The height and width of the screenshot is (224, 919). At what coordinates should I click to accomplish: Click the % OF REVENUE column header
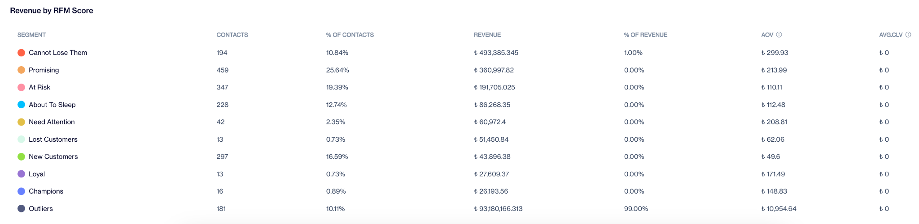tap(645, 35)
